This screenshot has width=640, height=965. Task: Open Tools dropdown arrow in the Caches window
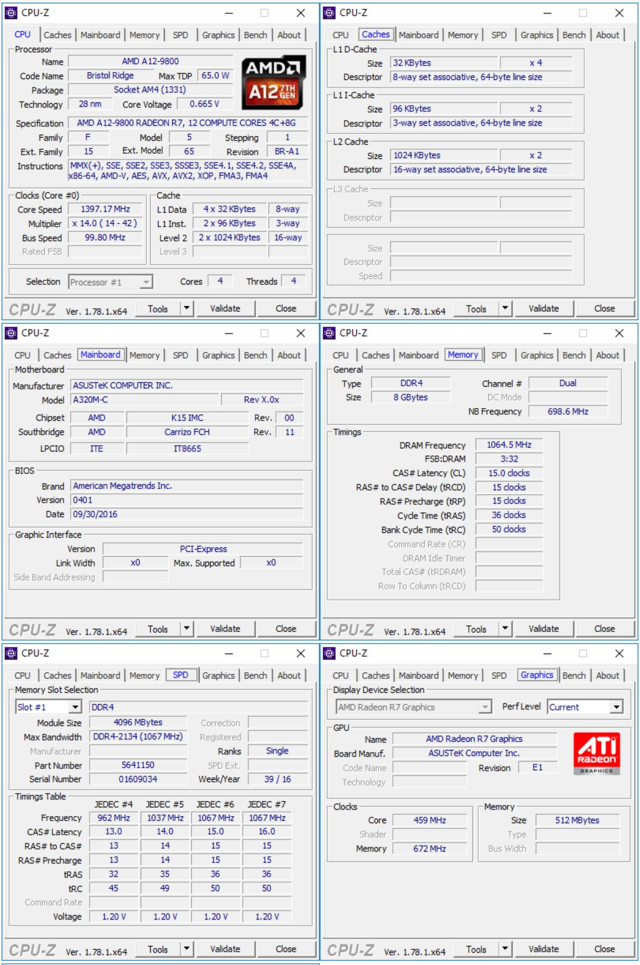pos(505,309)
